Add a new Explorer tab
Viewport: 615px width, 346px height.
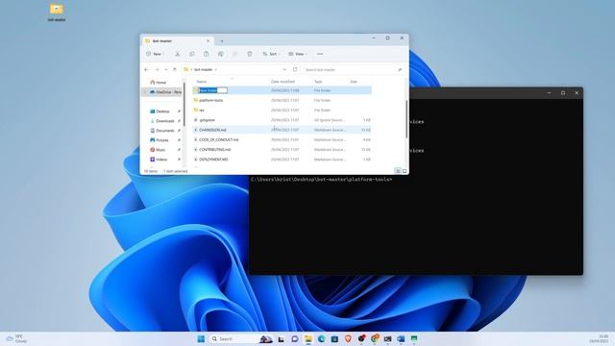pos(222,40)
